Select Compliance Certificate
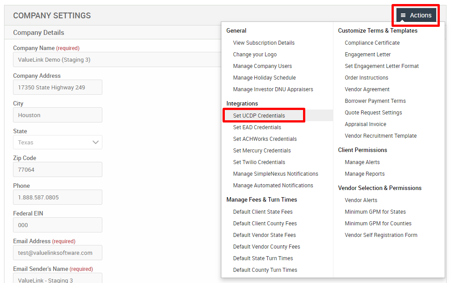This screenshot has width=455, height=283. 372,42
